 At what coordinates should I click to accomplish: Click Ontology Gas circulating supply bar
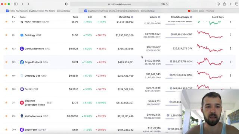click(x=179, y=78)
